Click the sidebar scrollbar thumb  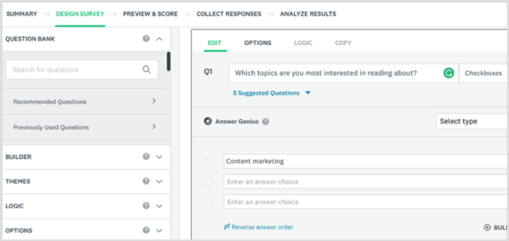(168, 61)
